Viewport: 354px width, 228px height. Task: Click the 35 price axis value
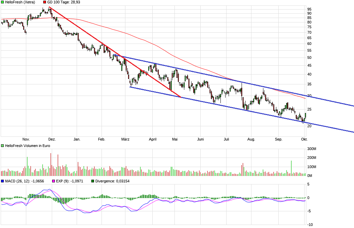click(309, 84)
